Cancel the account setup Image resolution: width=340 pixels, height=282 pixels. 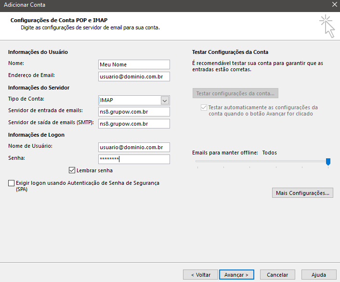[x=277, y=275]
